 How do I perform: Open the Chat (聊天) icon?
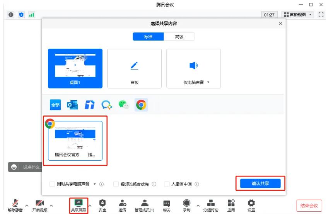pyautogui.click(x=167, y=203)
